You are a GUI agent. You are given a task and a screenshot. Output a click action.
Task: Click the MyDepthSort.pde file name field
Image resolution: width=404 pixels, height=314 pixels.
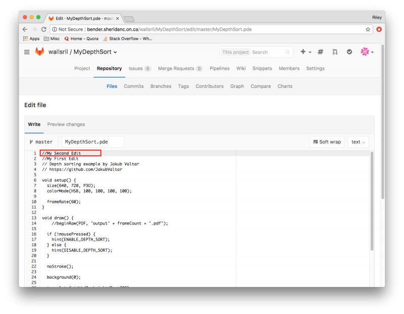(x=93, y=142)
